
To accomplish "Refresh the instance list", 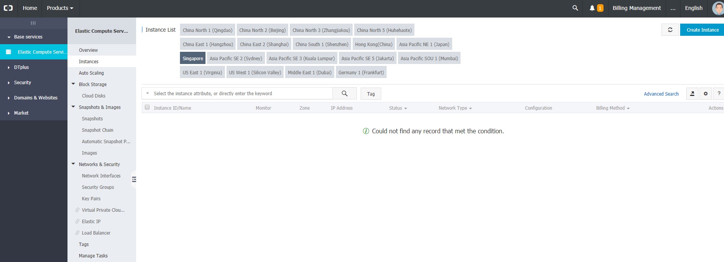I will pos(670,30).
